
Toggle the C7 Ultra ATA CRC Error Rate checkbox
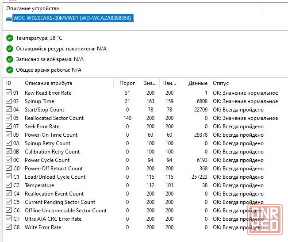point(9,219)
